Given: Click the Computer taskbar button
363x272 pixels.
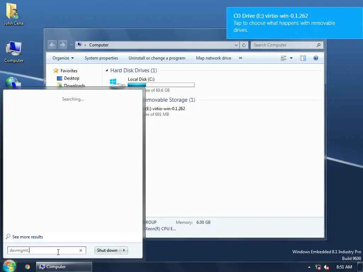Looking at the screenshot, I should click(64, 267).
